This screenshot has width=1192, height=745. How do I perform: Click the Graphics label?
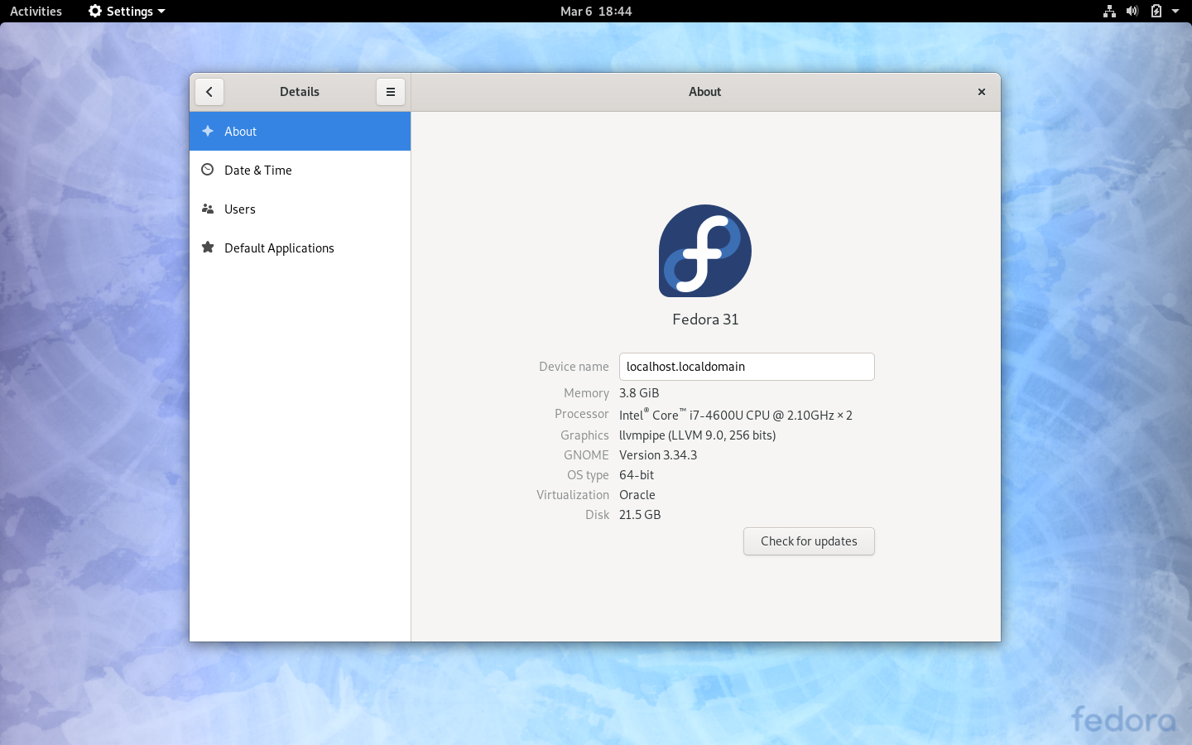(584, 435)
